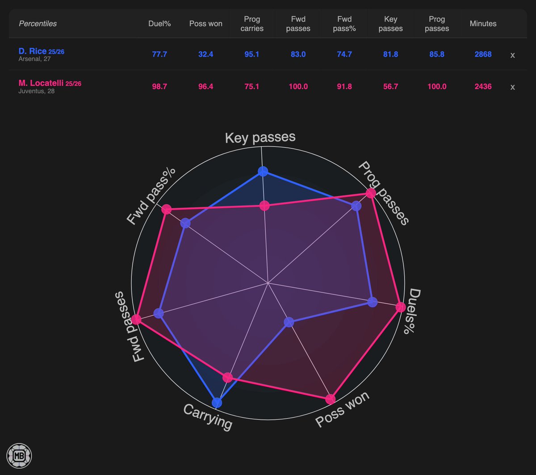Click the Duels% radar axis label

413,311
